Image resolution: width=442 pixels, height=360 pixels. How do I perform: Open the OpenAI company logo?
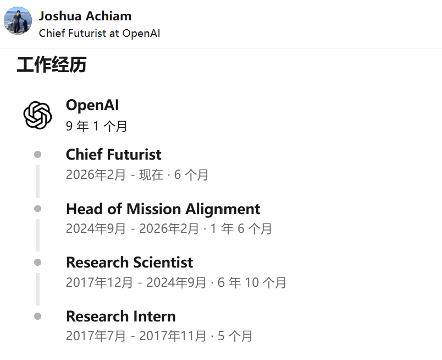tap(37, 115)
